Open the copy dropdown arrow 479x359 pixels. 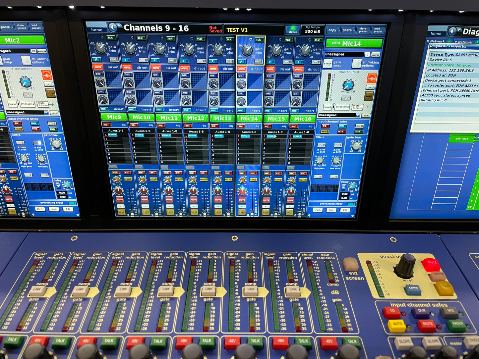point(338,30)
